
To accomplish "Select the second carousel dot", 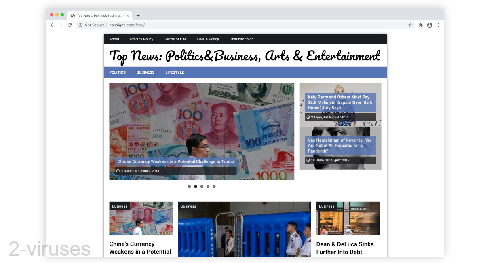I will point(195,187).
